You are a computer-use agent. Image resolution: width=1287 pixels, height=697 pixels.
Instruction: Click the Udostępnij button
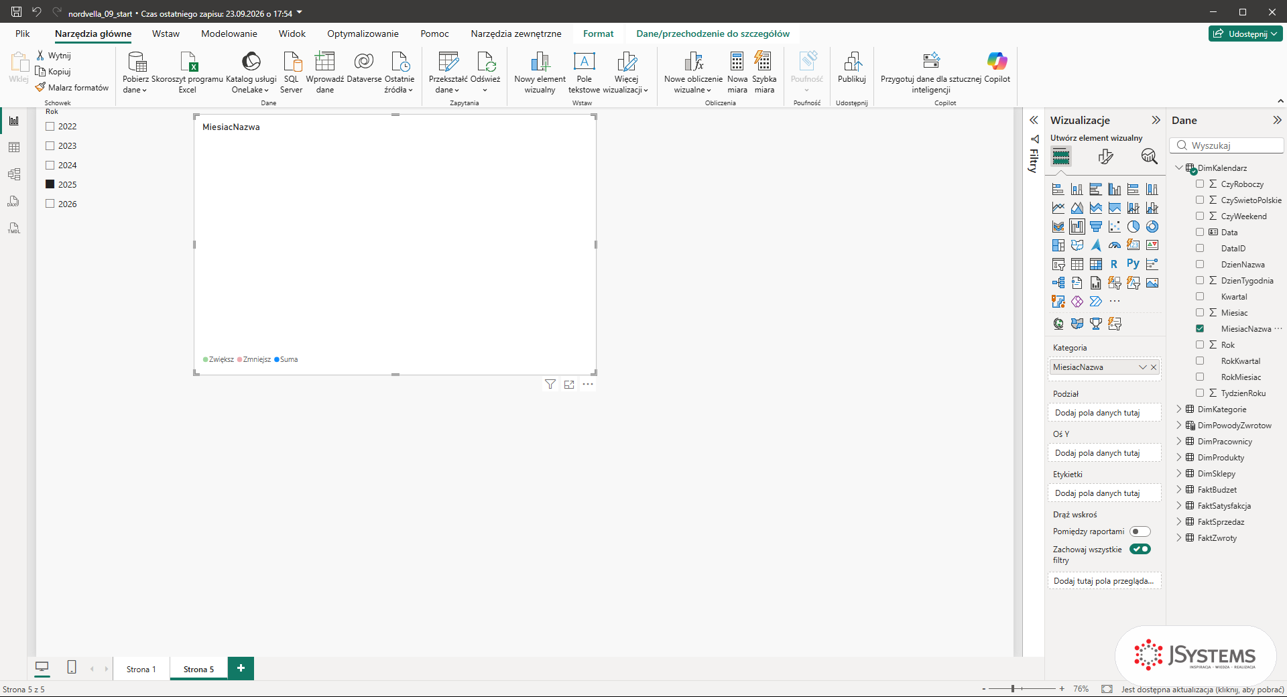click(x=1245, y=34)
